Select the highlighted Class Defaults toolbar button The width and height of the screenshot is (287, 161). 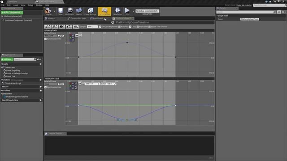104,11
